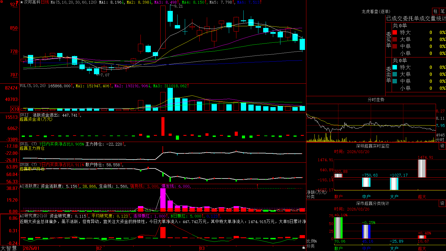Click the magenta AI活跃度 peak bar
The height and width of the screenshot is (251, 446).
[x=163, y=200]
